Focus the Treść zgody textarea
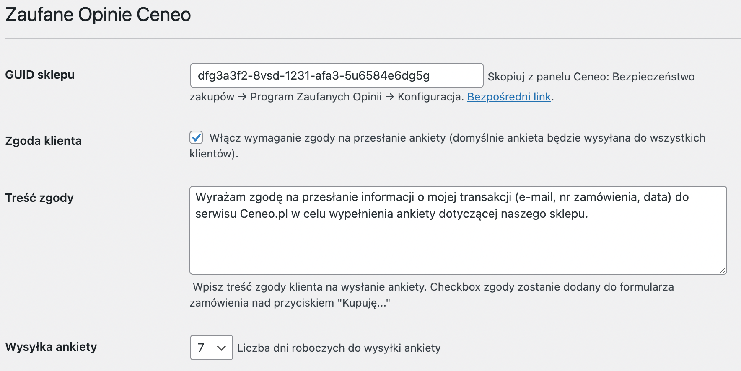Screen dimensions: 741x371 pos(458,230)
